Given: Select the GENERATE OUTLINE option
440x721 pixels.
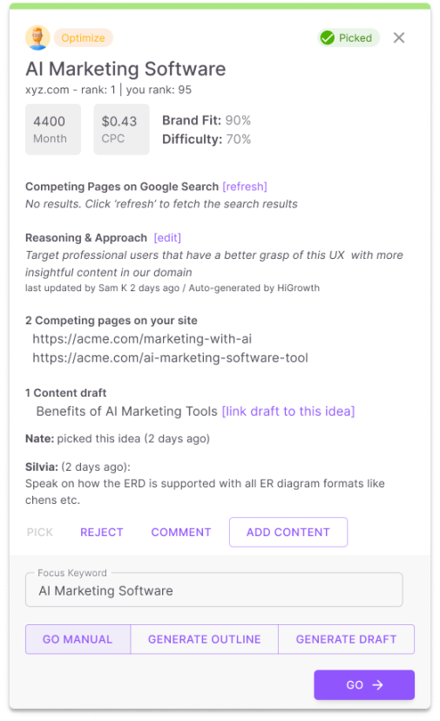Looking at the screenshot, I should pyautogui.click(x=204, y=639).
